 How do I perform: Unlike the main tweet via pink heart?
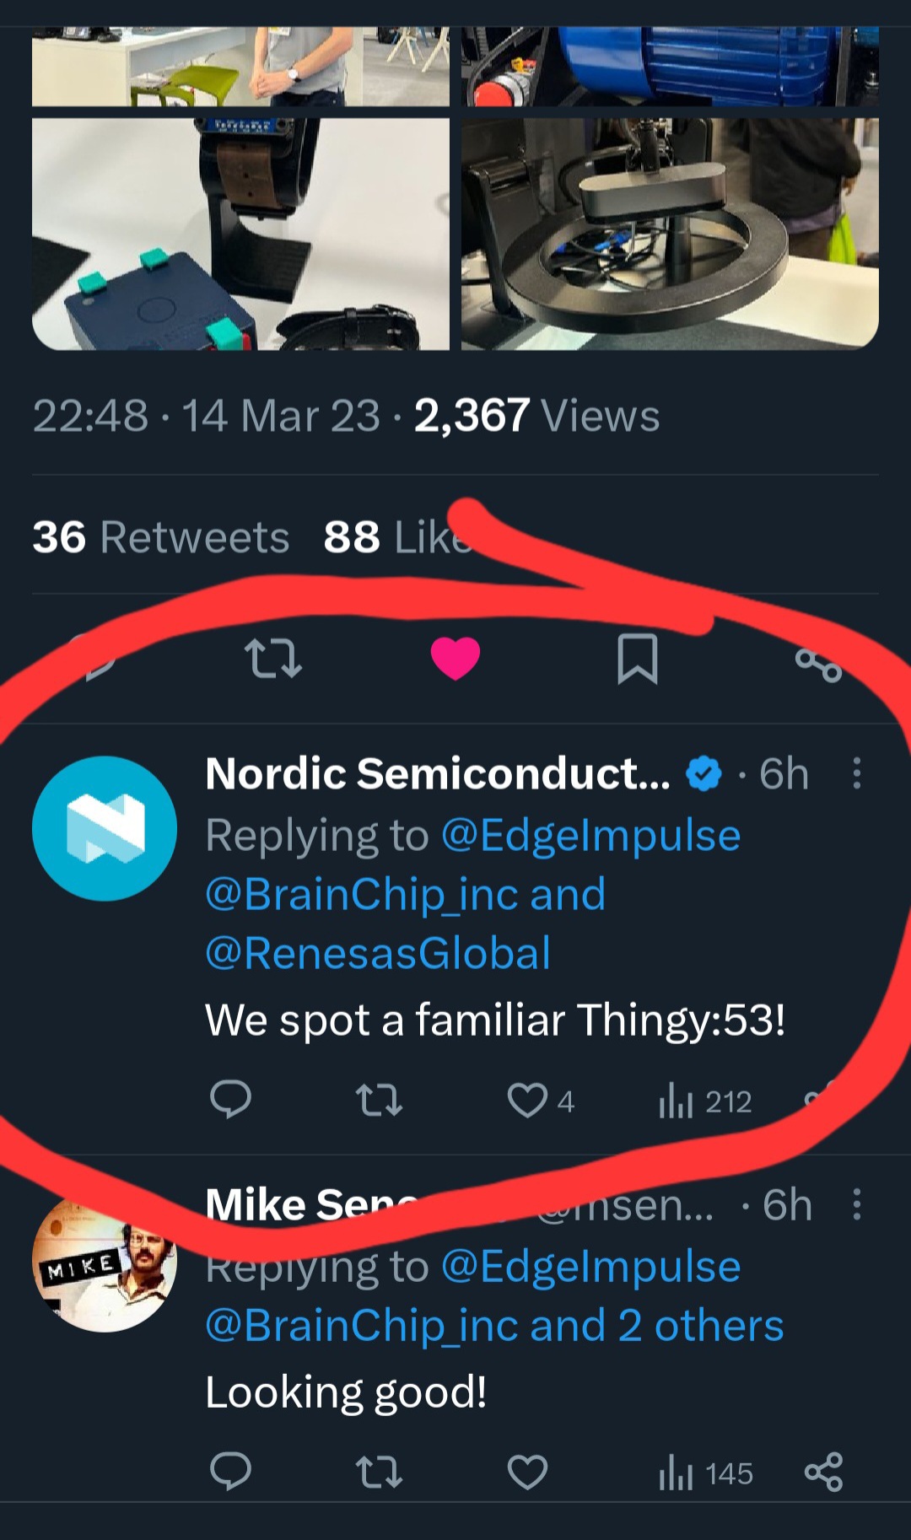click(455, 659)
